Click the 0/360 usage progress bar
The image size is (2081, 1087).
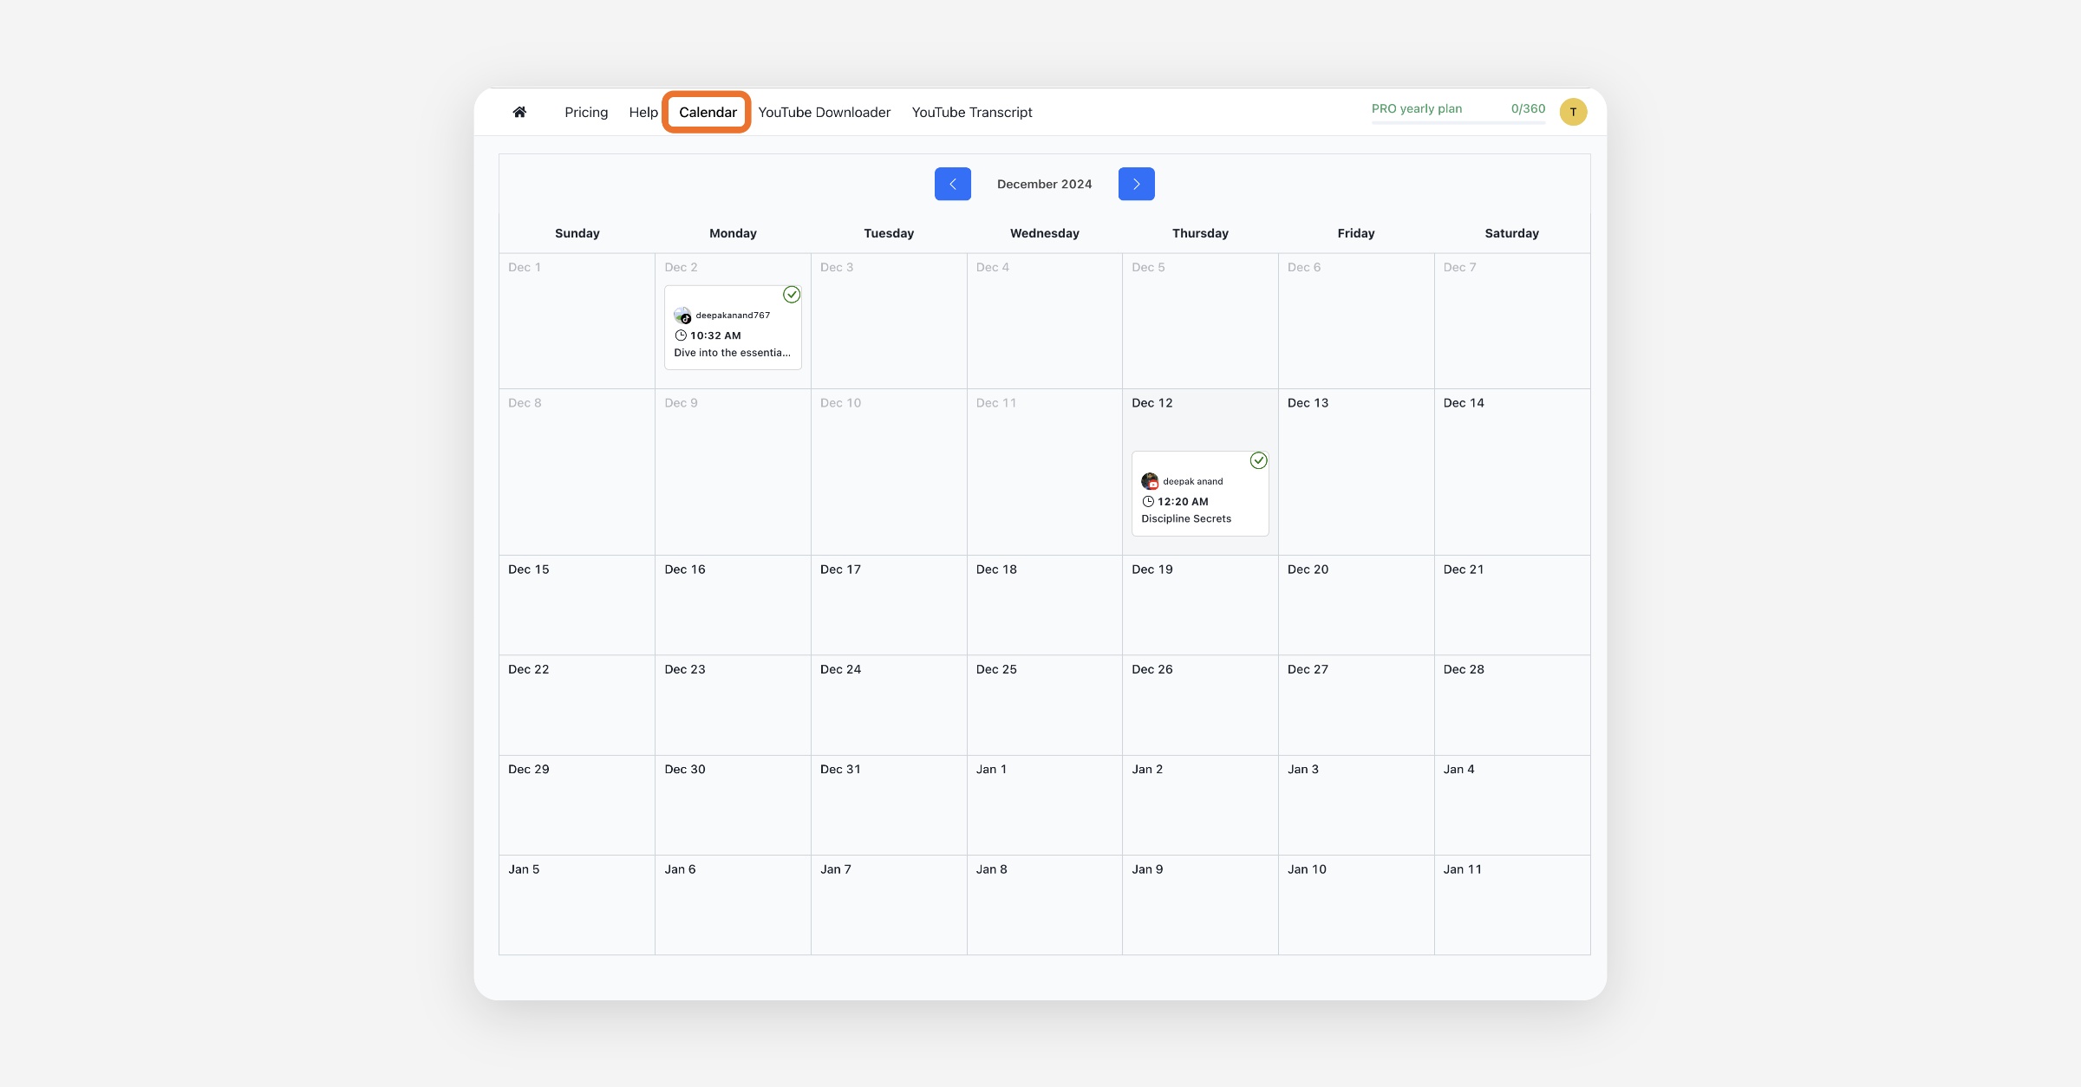(1458, 123)
